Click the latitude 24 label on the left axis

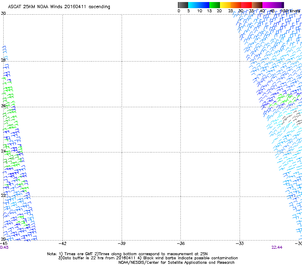(3, 151)
